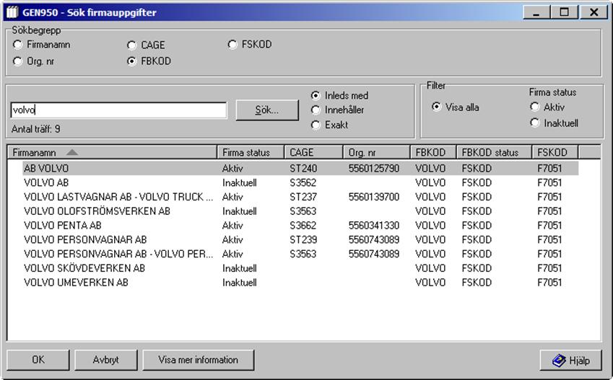613x380 pixels.
Task: Click CAGE value S3662
Action: (303, 226)
